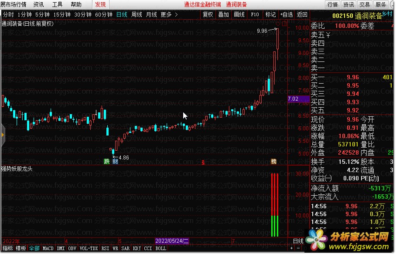The image size is (396, 254).
Task: Click the 涨幅 value 10.06%
Action: click(348, 136)
